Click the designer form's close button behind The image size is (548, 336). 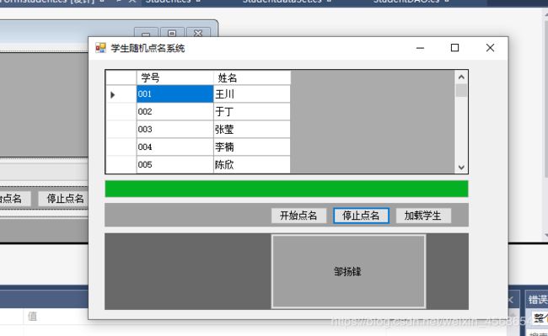click(x=198, y=33)
